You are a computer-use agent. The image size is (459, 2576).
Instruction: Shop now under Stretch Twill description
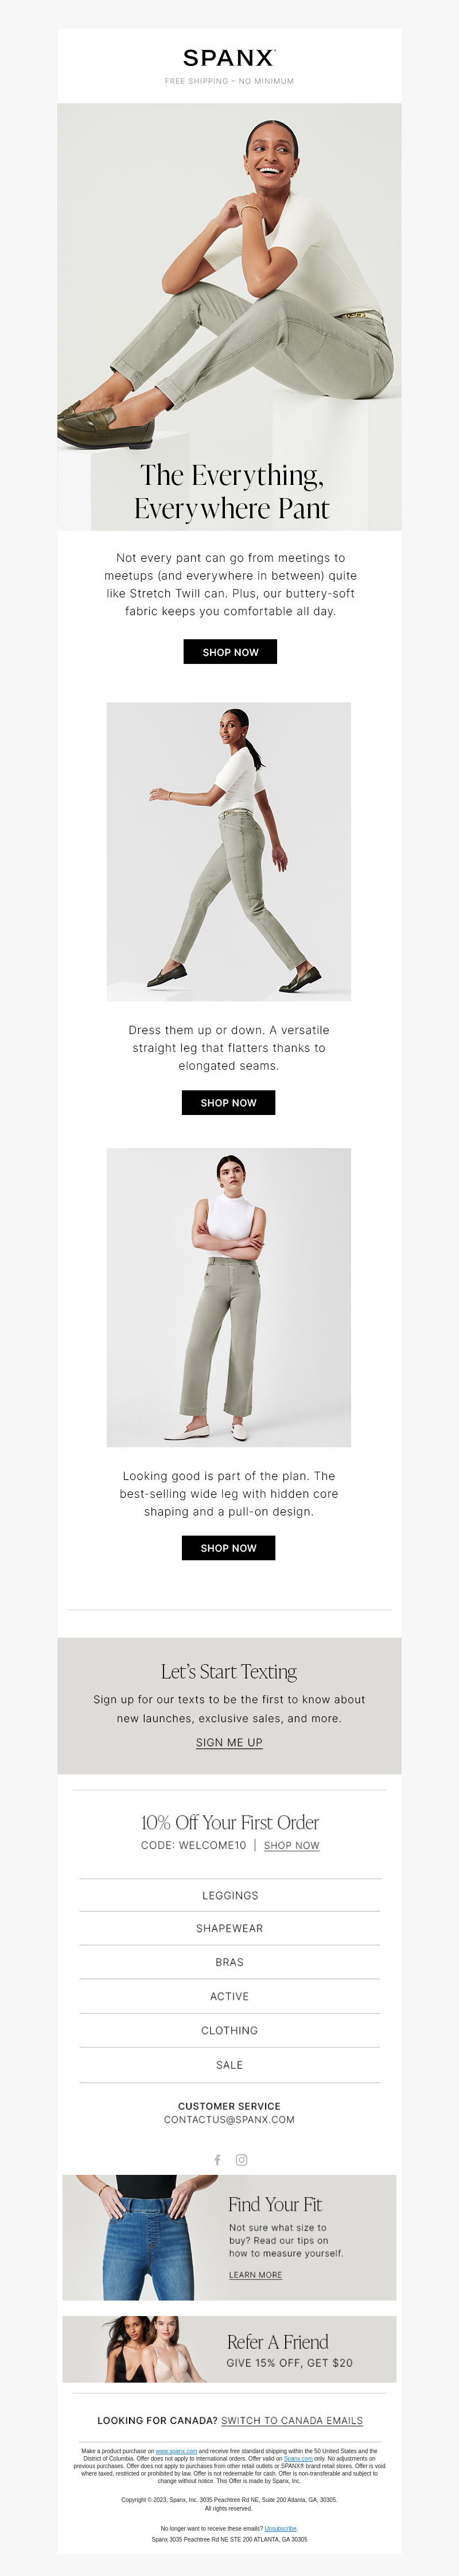(230, 652)
